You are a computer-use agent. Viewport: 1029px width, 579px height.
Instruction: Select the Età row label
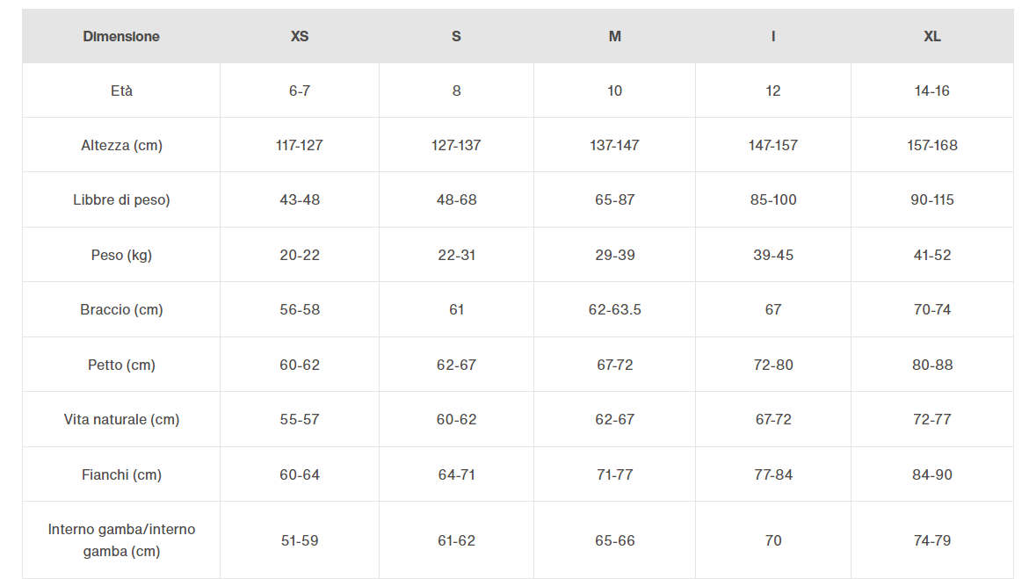click(x=121, y=90)
